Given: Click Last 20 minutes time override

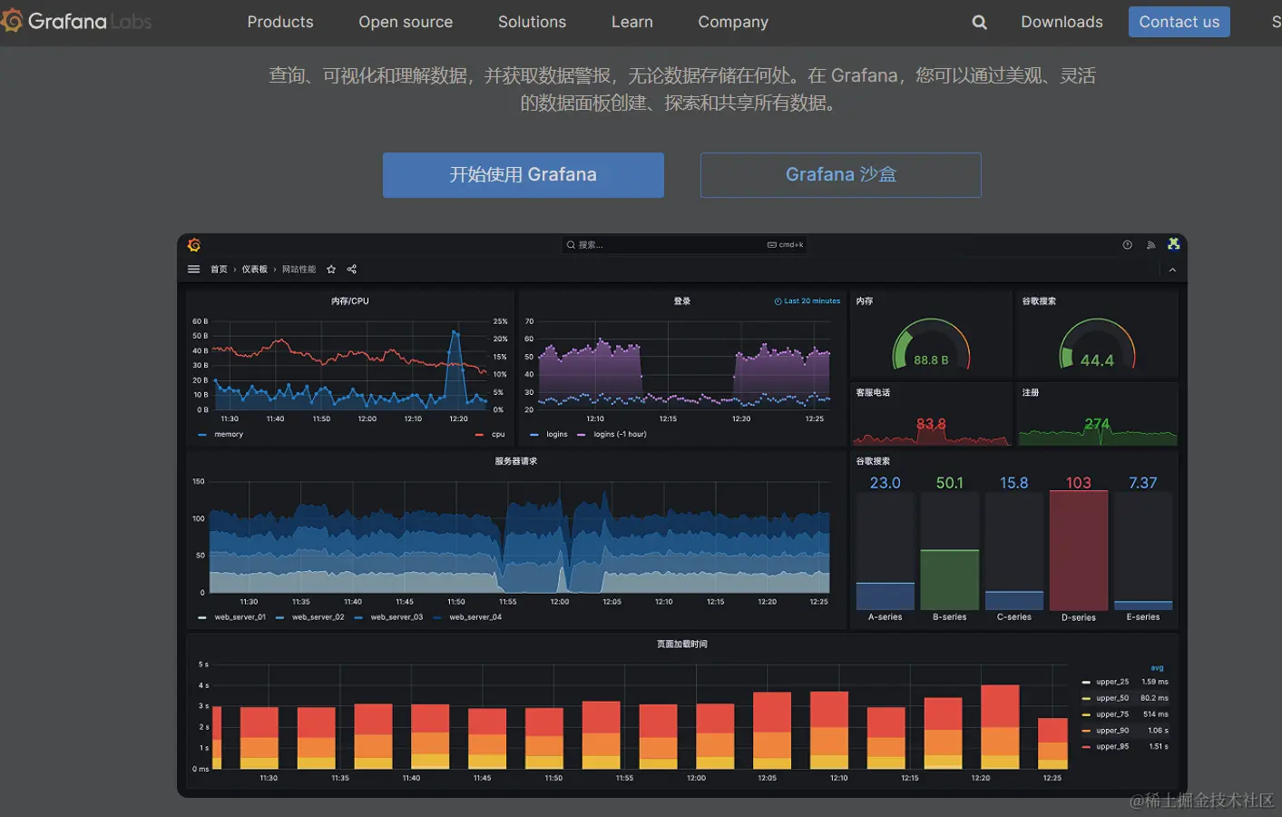Looking at the screenshot, I should (807, 301).
